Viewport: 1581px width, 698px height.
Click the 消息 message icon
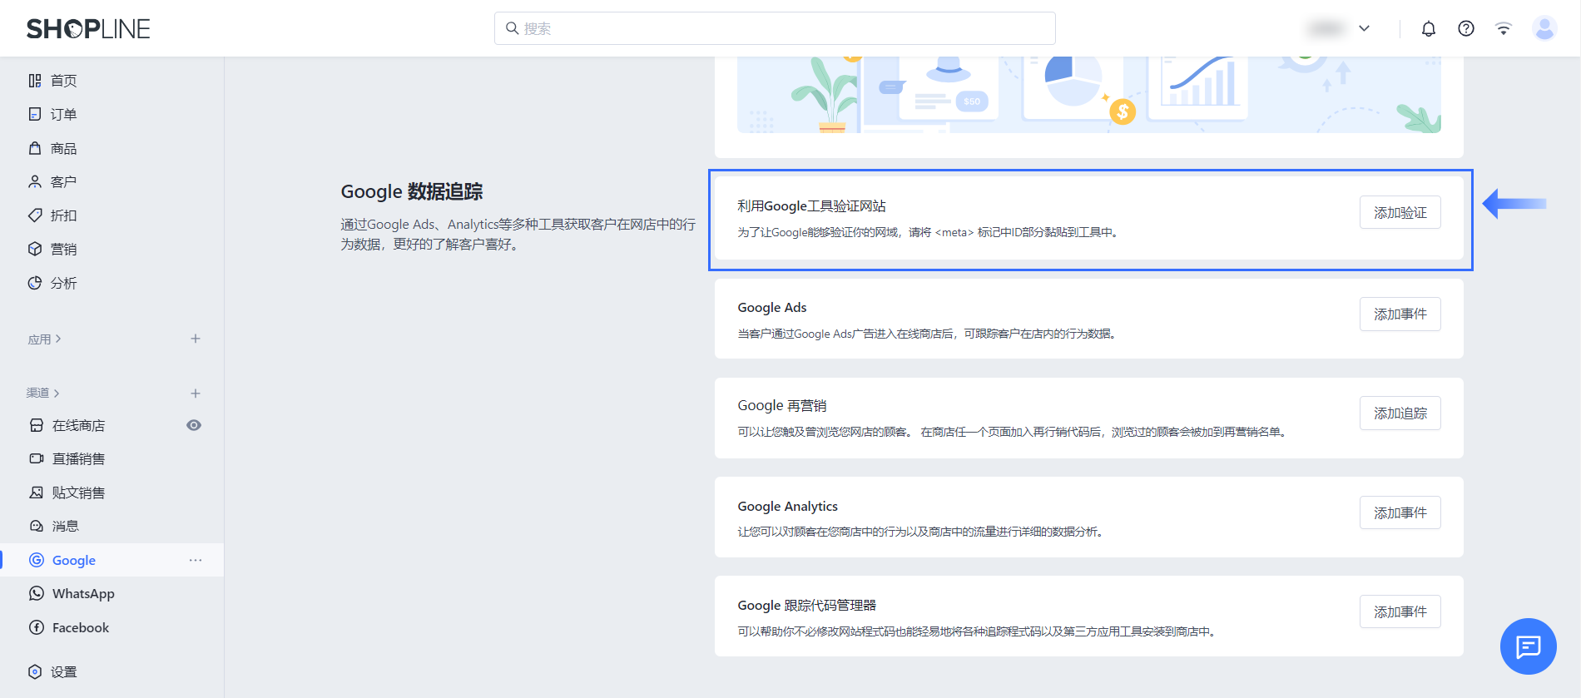click(37, 526)
